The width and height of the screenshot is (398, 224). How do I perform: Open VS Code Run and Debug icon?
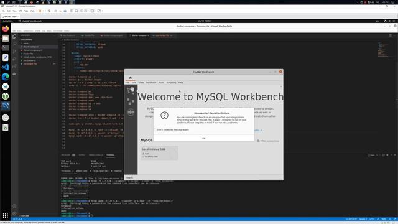pos(14,59)
